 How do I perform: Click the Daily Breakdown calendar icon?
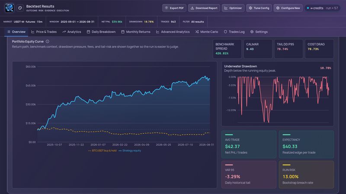[x=88, y=32]
